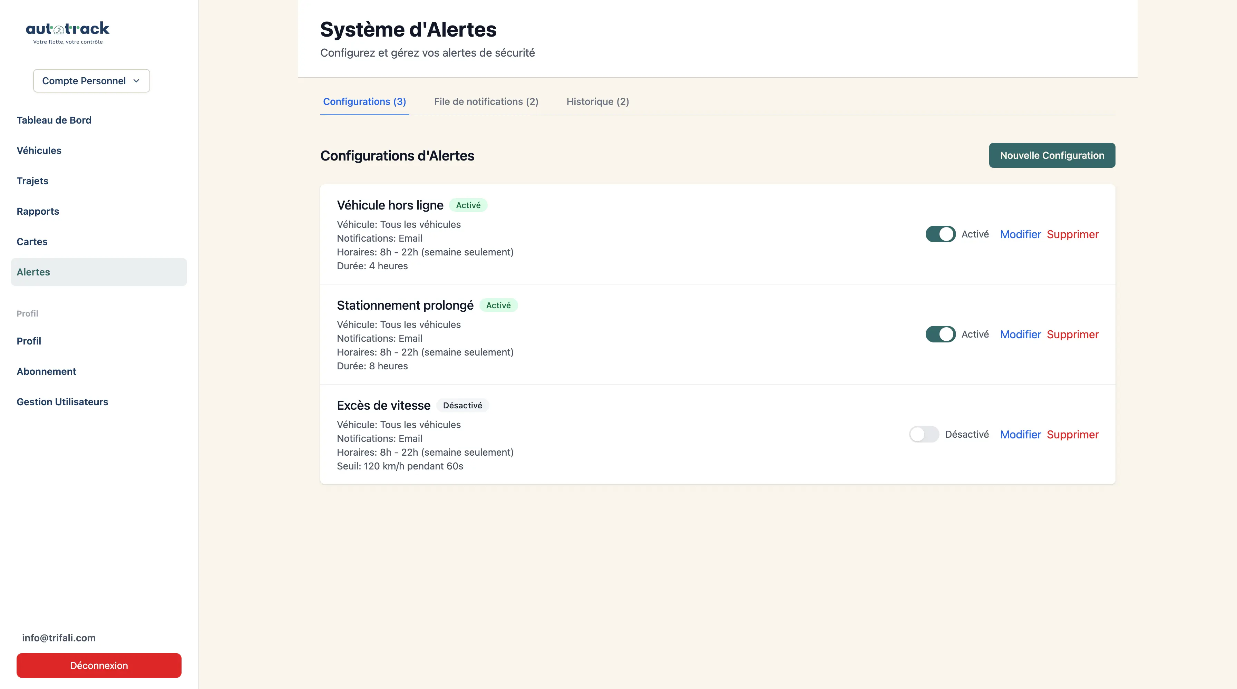Switch to Configurations (3) tab

pyautogui.click(x=364, y=101)
